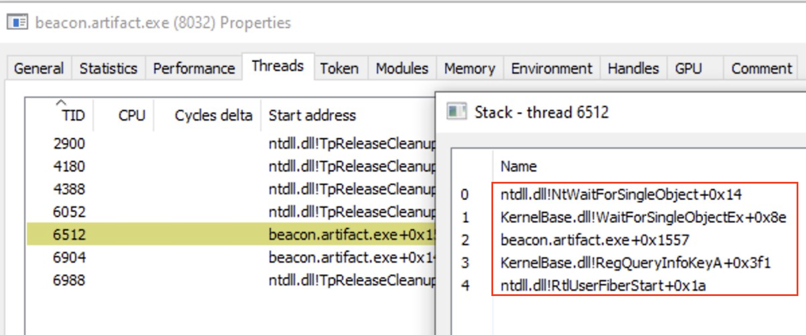Switch to the Comment tab

tap(761, 68)
